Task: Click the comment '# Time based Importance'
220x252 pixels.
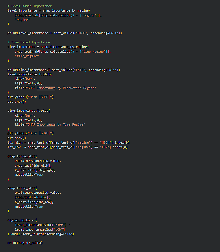Action: [29, 42]
